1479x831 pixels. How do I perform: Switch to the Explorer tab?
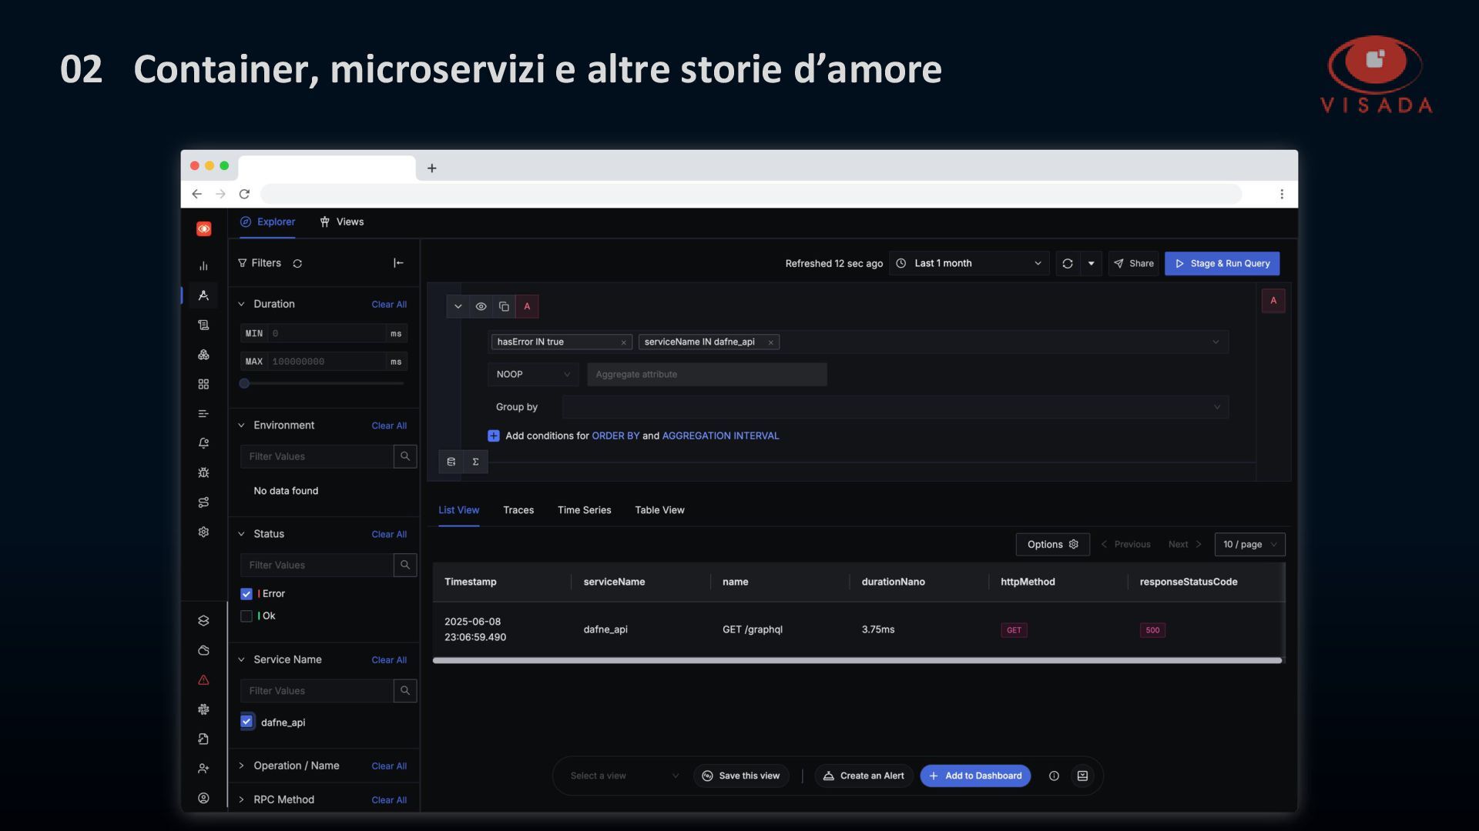[x=267, y=222]
